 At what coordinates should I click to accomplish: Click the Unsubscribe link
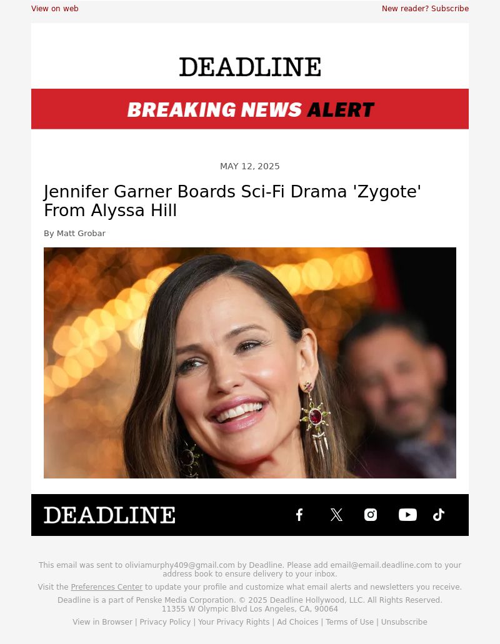[404, 622]
